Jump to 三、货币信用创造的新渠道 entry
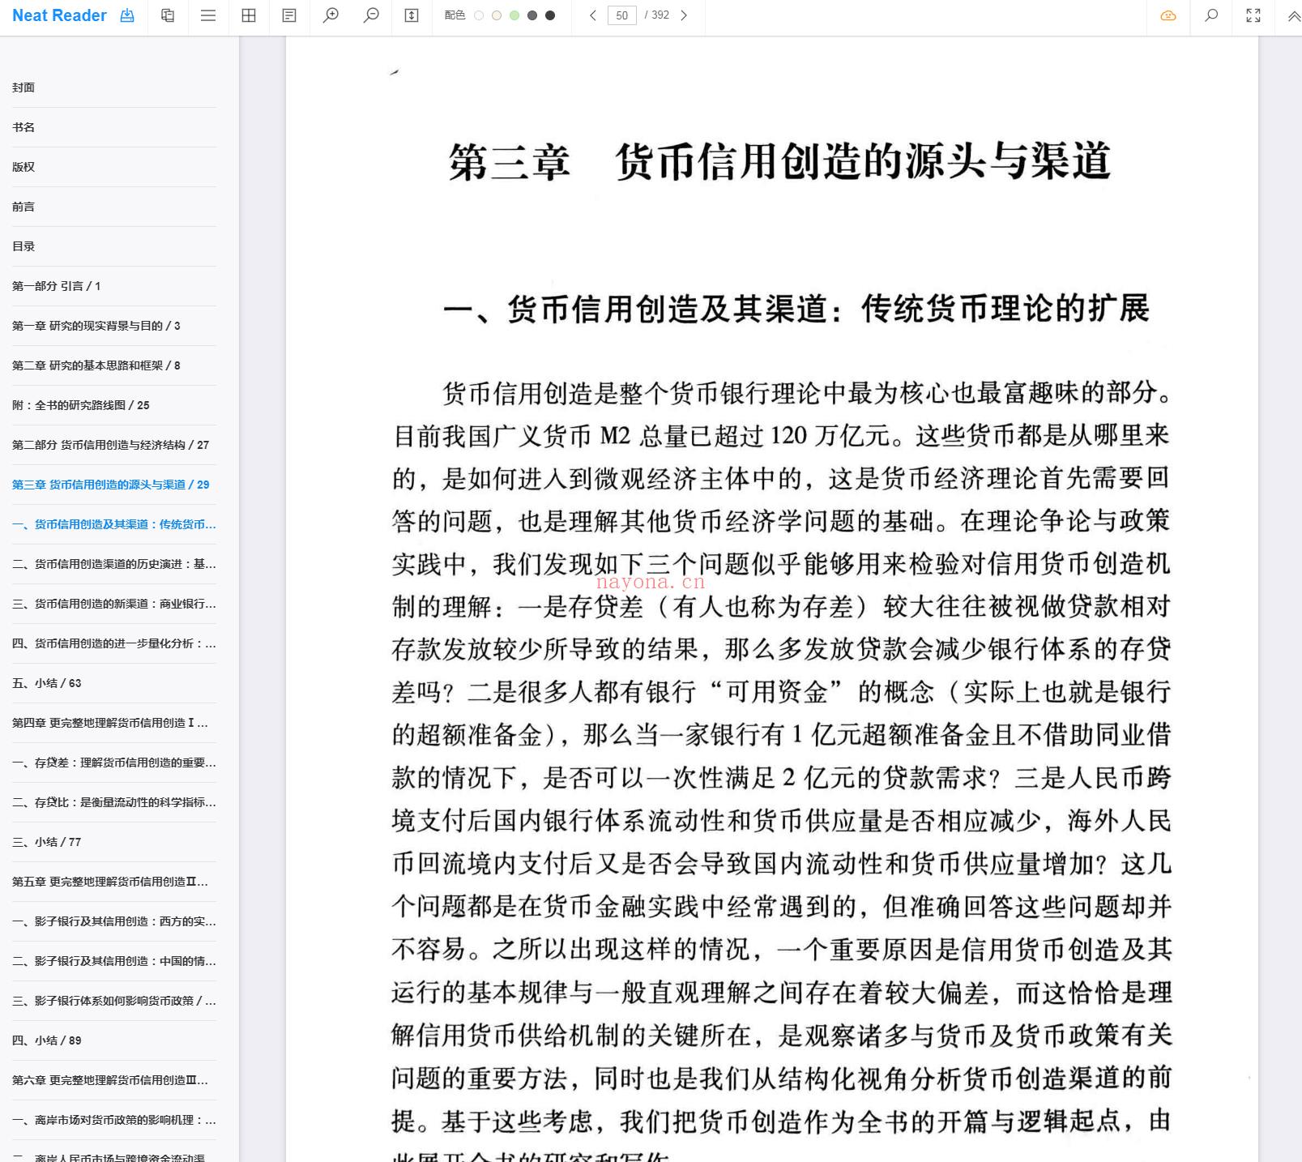 click(114, 604)
